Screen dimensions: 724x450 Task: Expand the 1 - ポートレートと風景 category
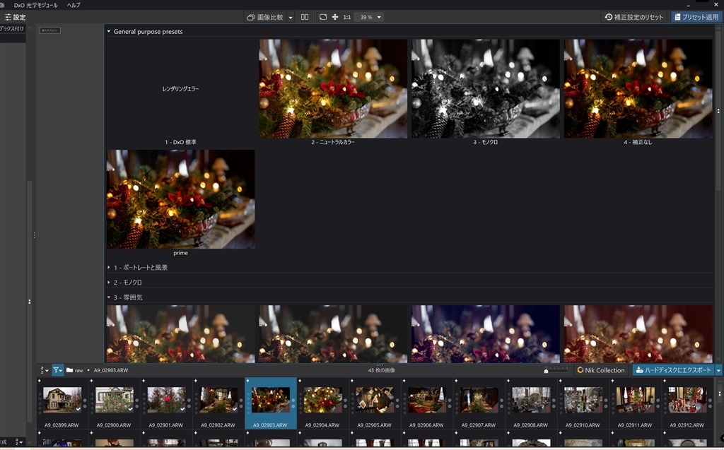[x=109, y=267]
